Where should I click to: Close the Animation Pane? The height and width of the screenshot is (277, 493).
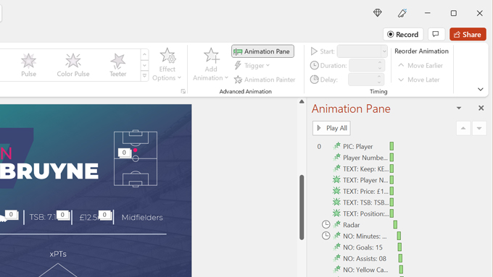481,108
